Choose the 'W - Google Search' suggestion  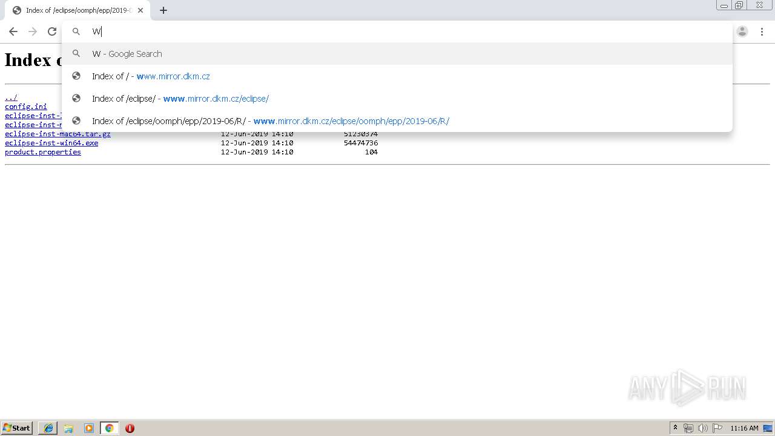coord(397,54)
